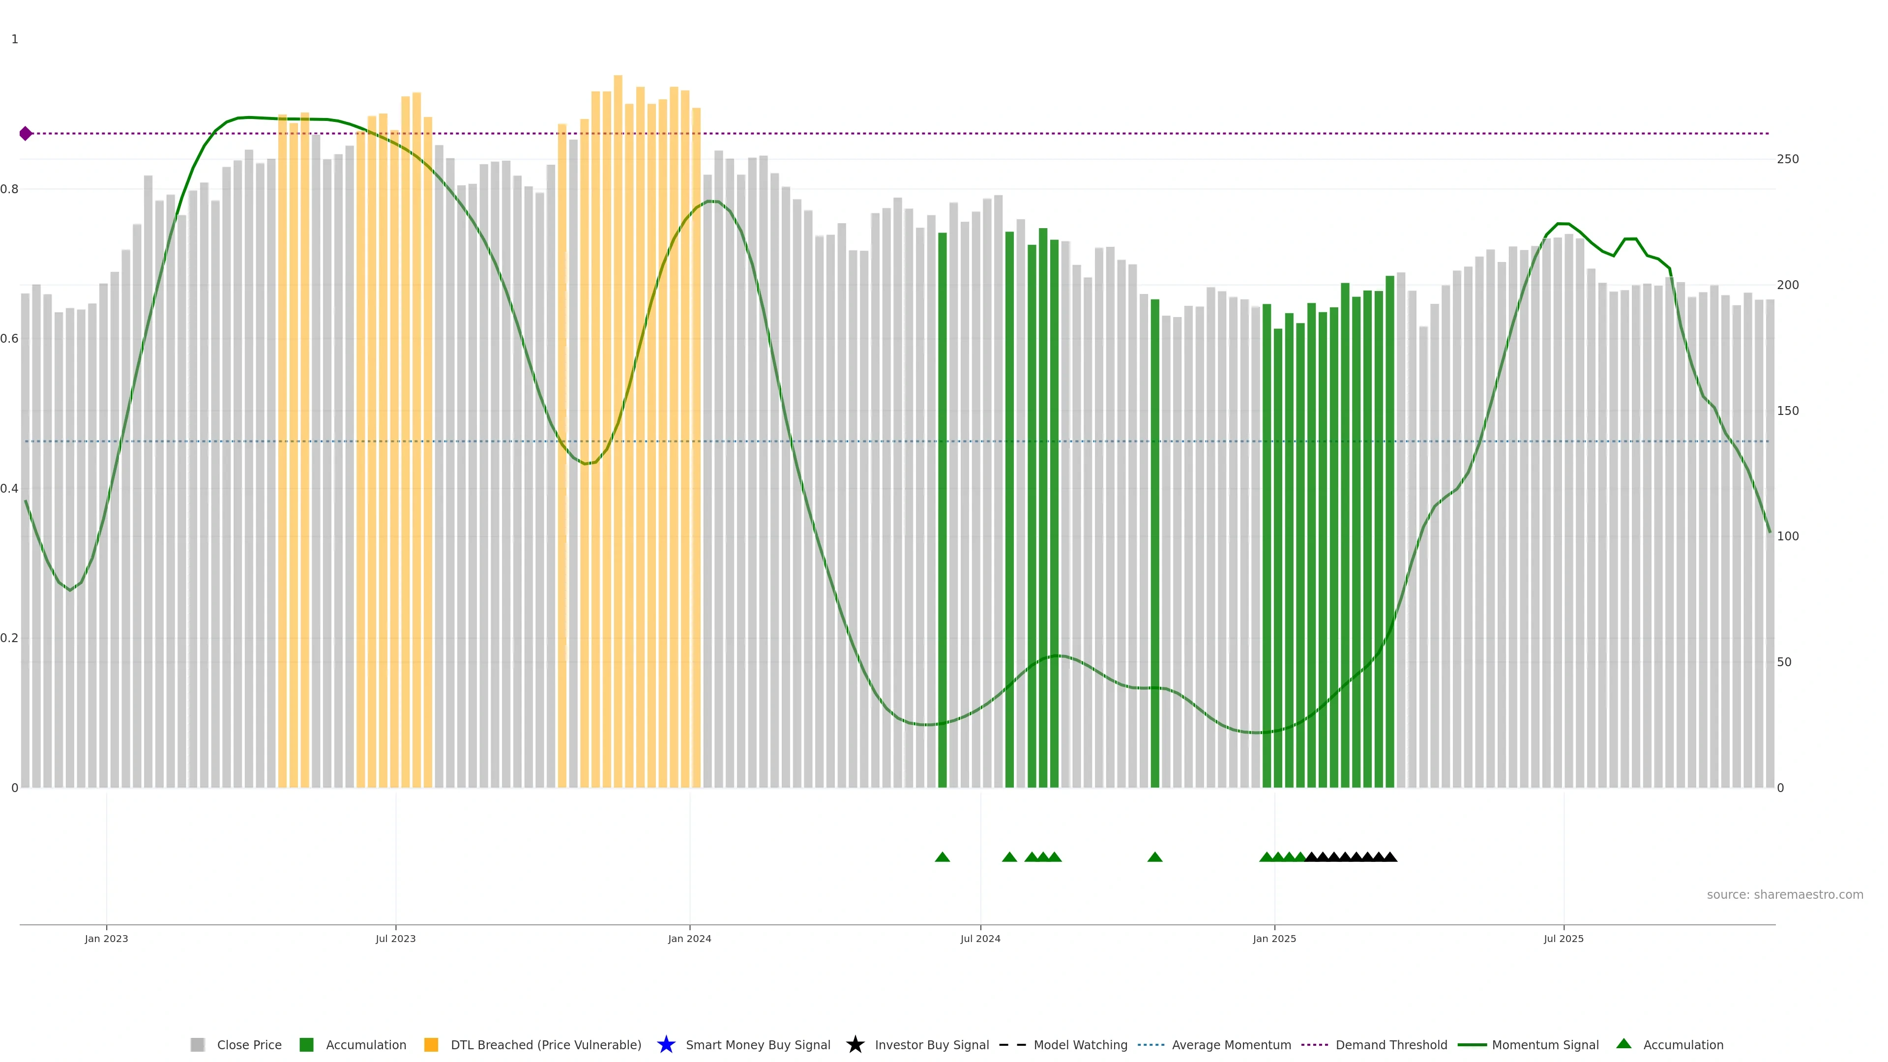Click the 250 right axis label
1888x1062 pixels.
(1788, 159)
